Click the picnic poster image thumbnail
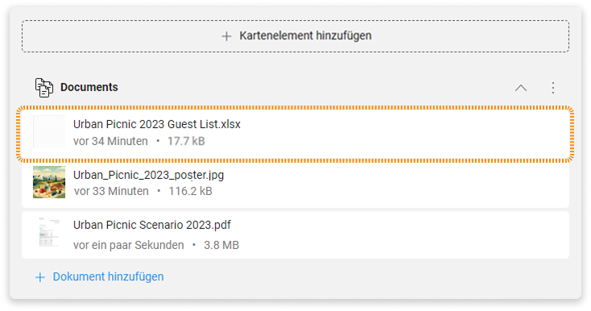This screenshot has width=591, height=311. point(49,182)
